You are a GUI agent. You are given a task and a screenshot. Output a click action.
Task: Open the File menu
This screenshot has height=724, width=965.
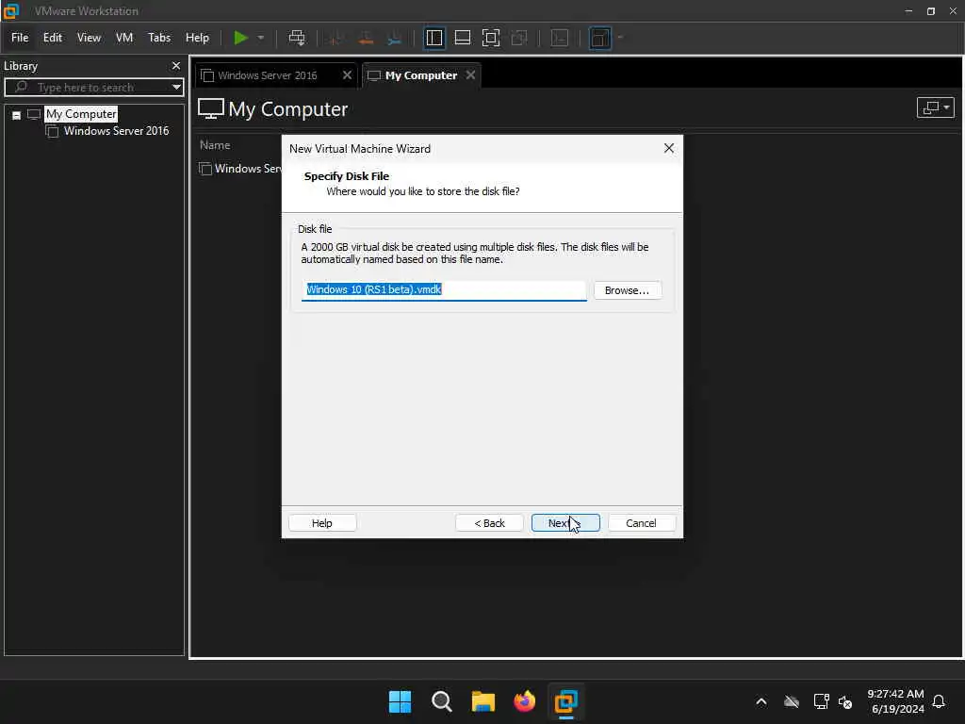point(20,38)
